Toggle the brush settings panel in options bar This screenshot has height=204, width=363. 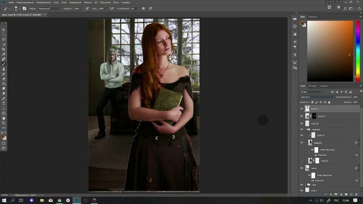[24, 8]
